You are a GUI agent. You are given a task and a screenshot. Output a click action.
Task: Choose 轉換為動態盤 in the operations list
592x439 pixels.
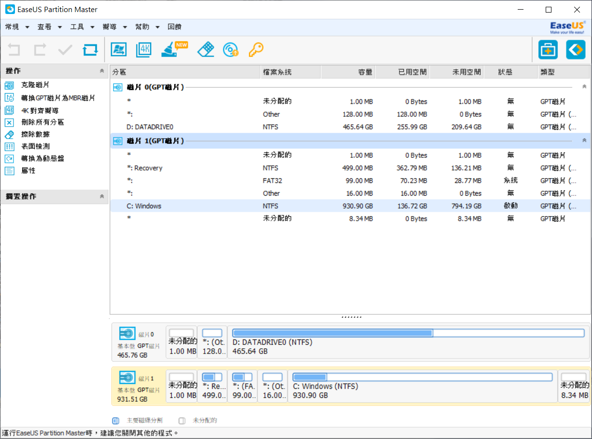pyautogui.click(x=43, y=158)
